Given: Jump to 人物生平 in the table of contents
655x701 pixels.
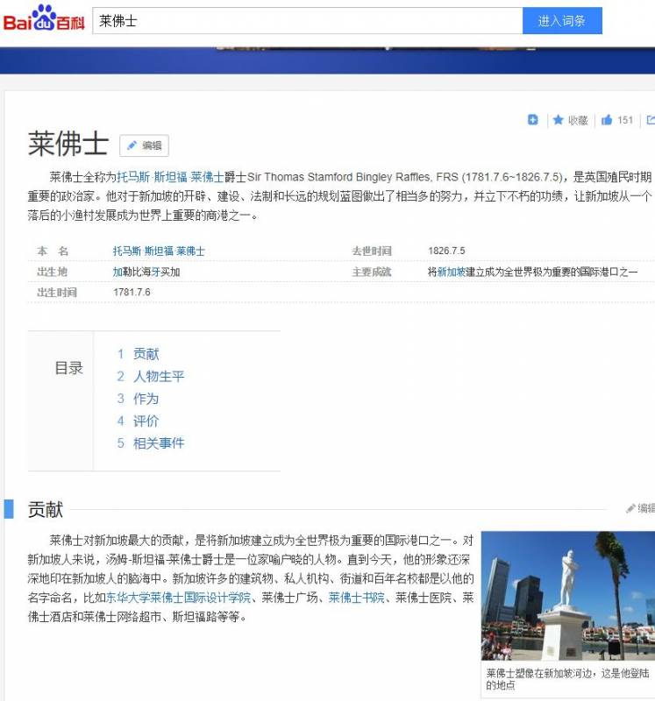Looking at the screenshot, I should (x=158, y=377).
